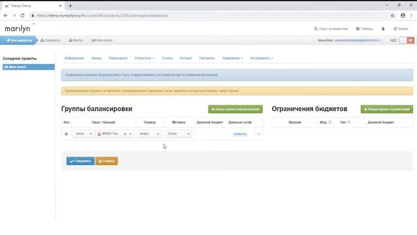Bookmark this page with the star
Screen dimensions: 417x235
coord(392,16)
